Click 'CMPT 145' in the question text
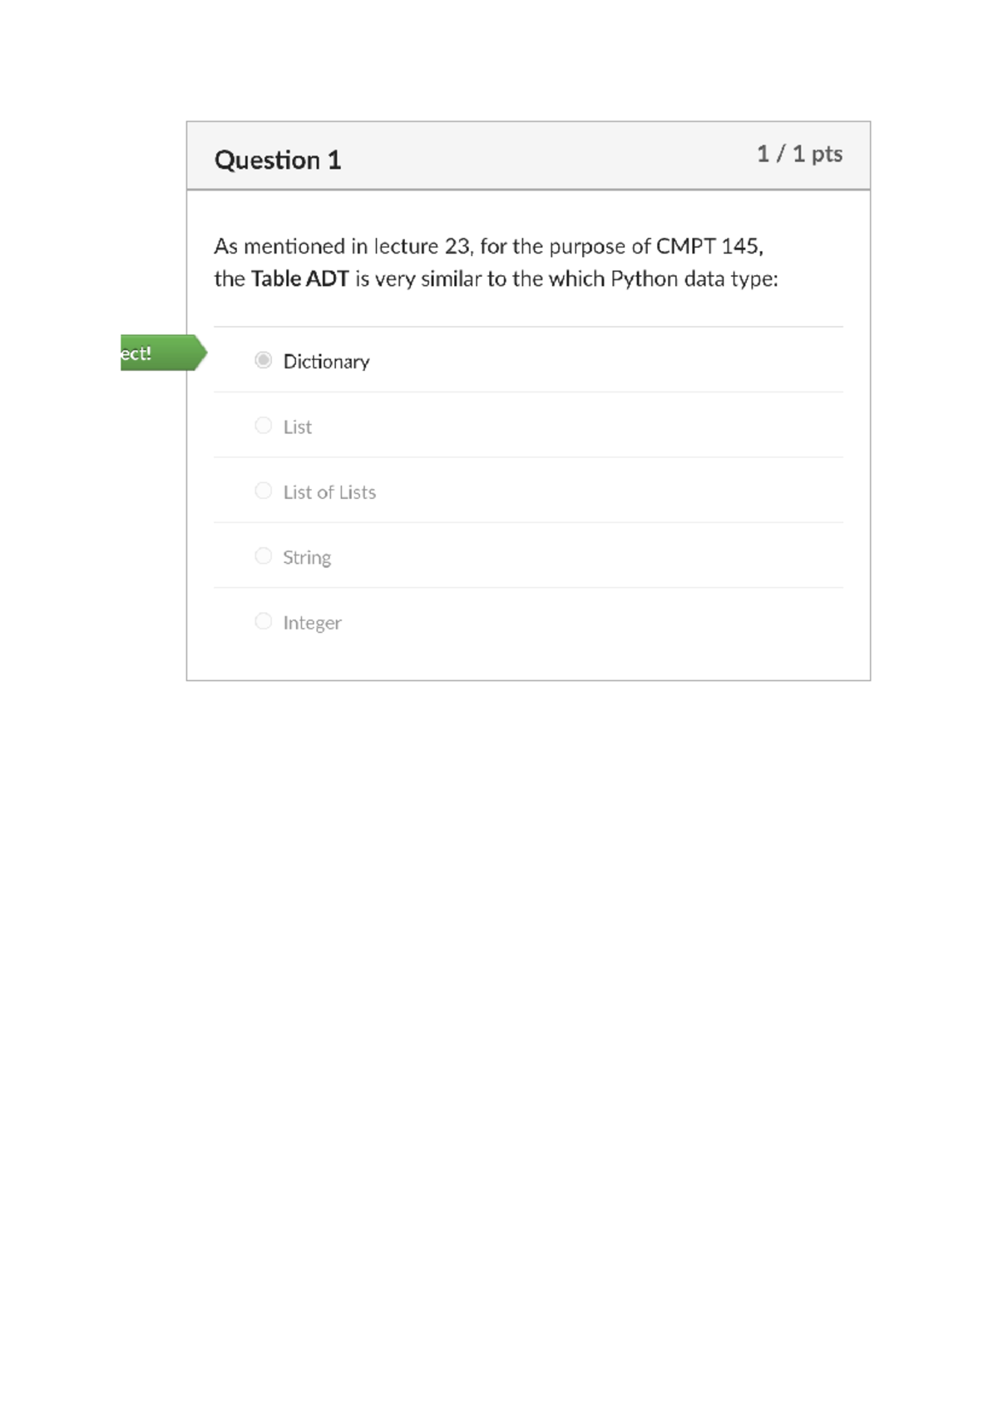This screenshot has width=998, height=1412. (x=708, y=246)
